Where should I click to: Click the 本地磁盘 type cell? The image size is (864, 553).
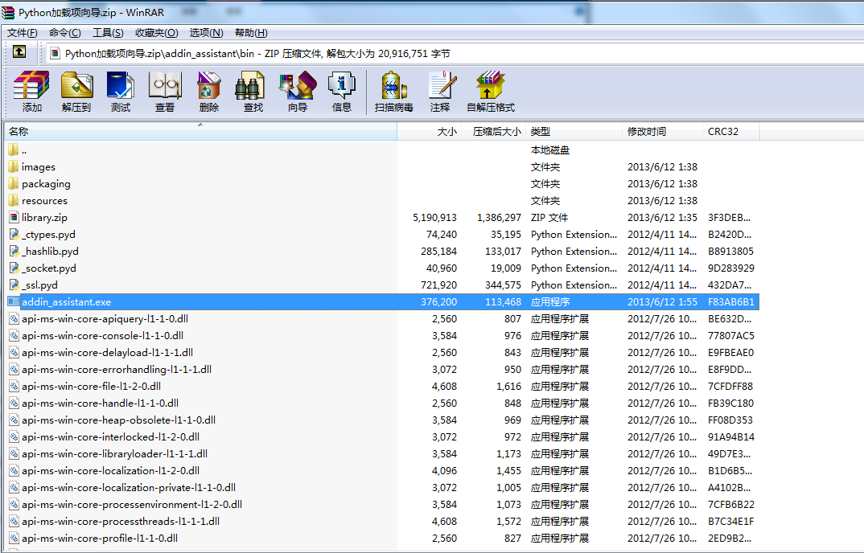(550, 150)
